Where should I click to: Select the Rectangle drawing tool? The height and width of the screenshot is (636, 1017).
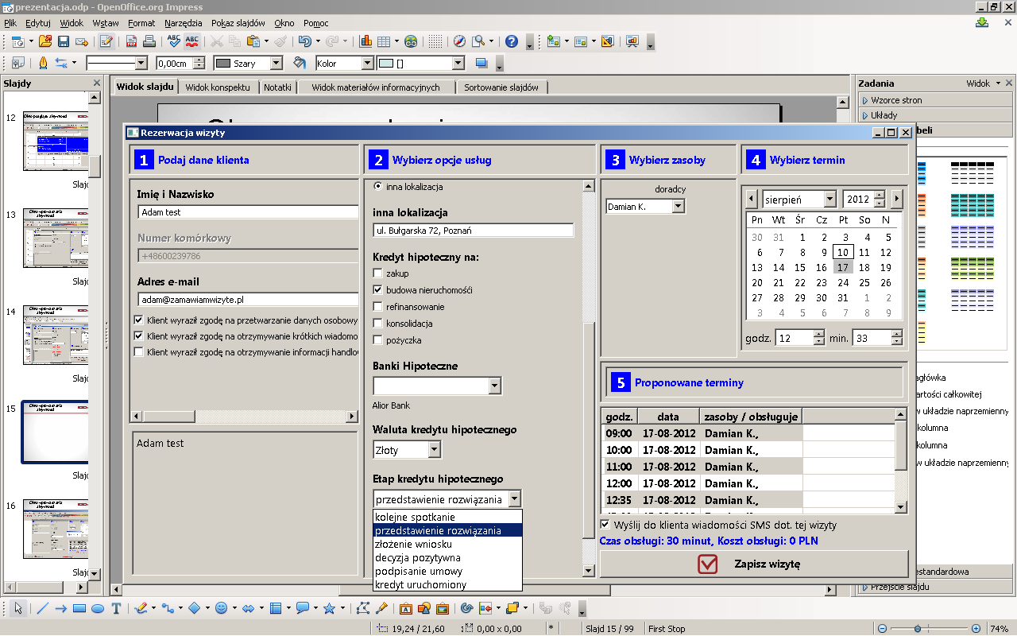pos(79,609)
